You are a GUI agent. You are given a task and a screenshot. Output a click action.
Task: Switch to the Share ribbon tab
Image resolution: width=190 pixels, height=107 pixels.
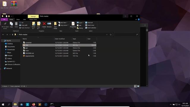[x=18, y=19]
